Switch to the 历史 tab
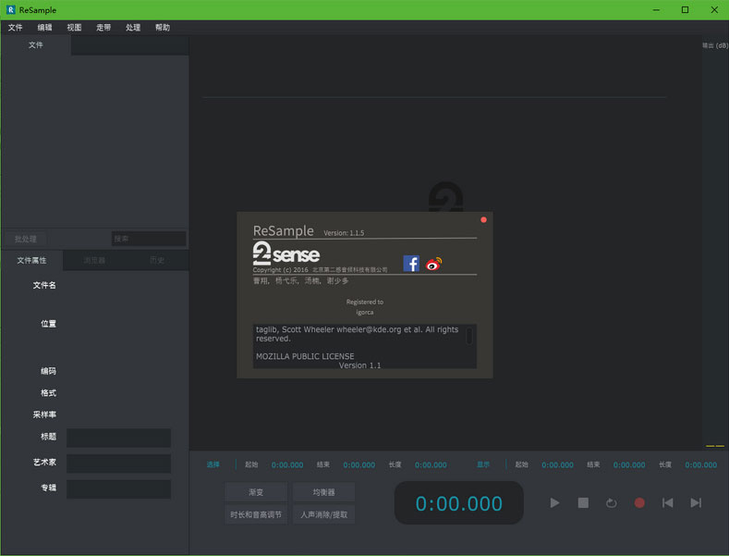 click(157, 260)
